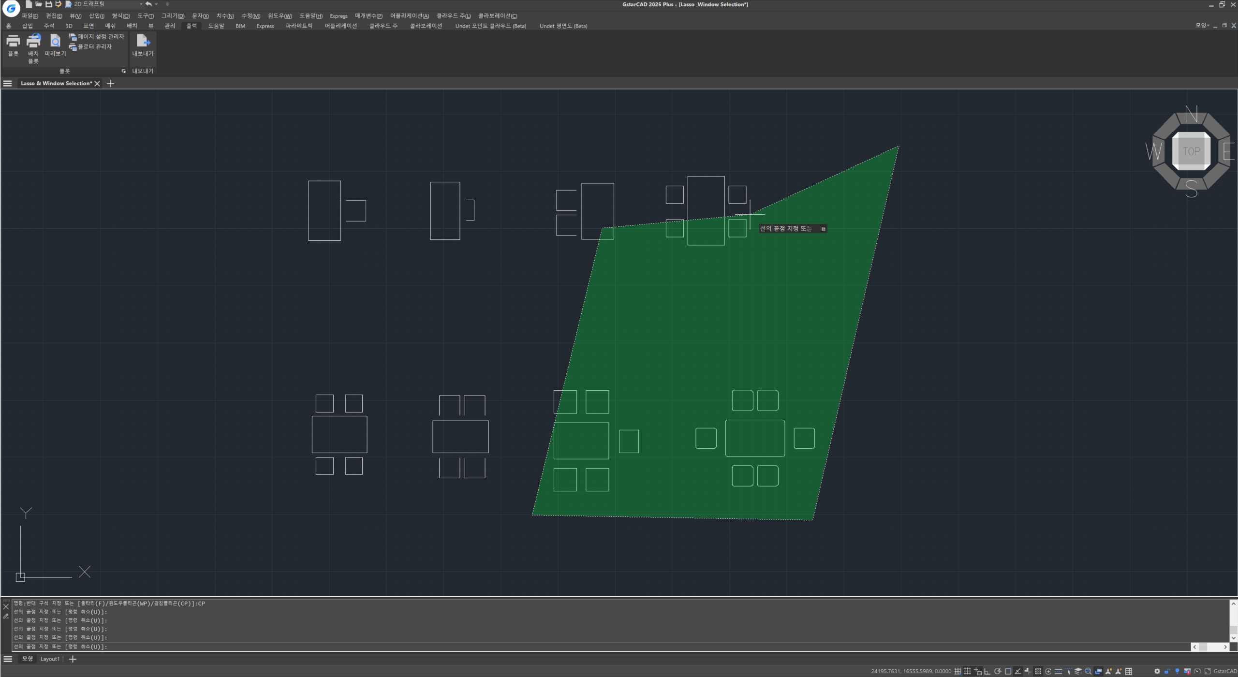Click command line horizontal scrollbar right arrow
This screenshot has height=677, width=1238.
coord(1225,647)
